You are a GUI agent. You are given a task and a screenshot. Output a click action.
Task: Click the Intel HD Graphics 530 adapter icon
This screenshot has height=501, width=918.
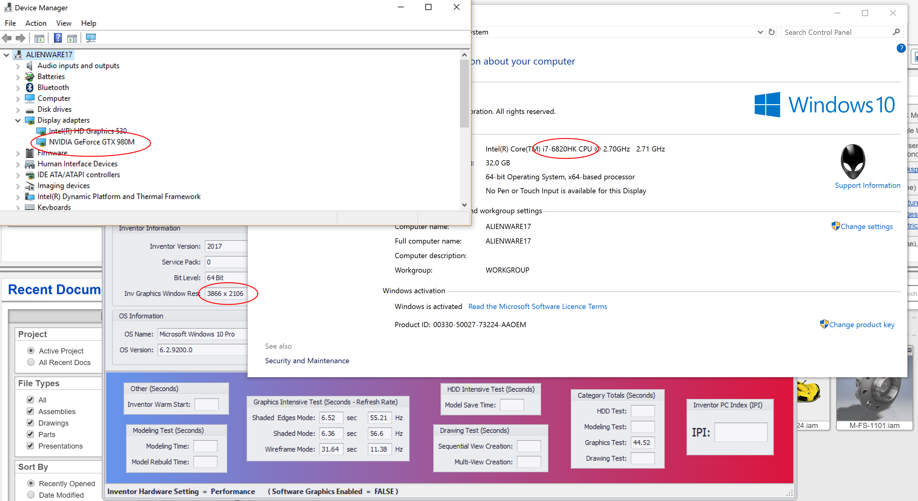tap(41, 131)
